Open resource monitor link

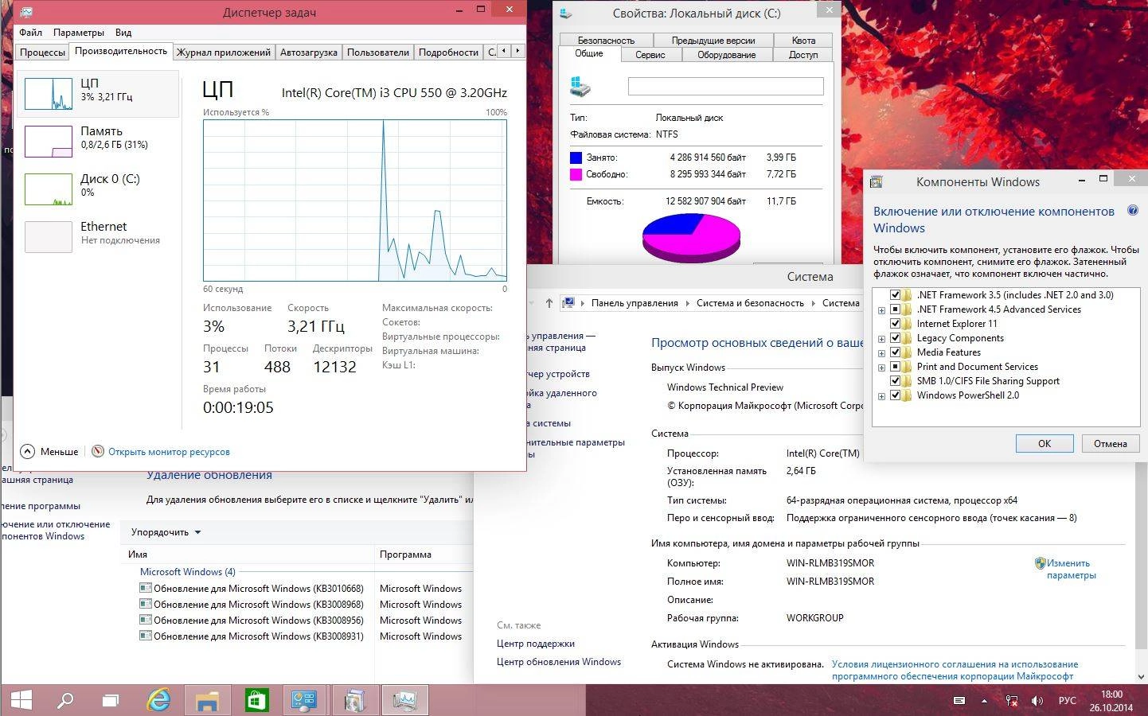pos(169,452)
